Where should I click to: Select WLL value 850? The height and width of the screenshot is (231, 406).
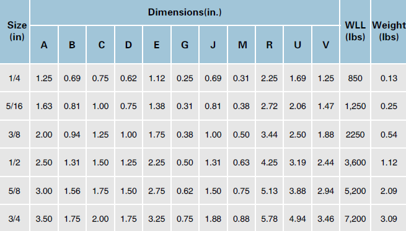[355, 78]
